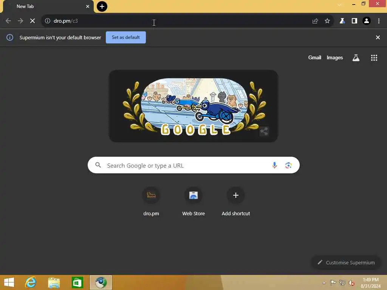The height and width of the screenshot is (290, 387).
Task: Show hidden tray icons arrow
Action: tap(324, 282)
